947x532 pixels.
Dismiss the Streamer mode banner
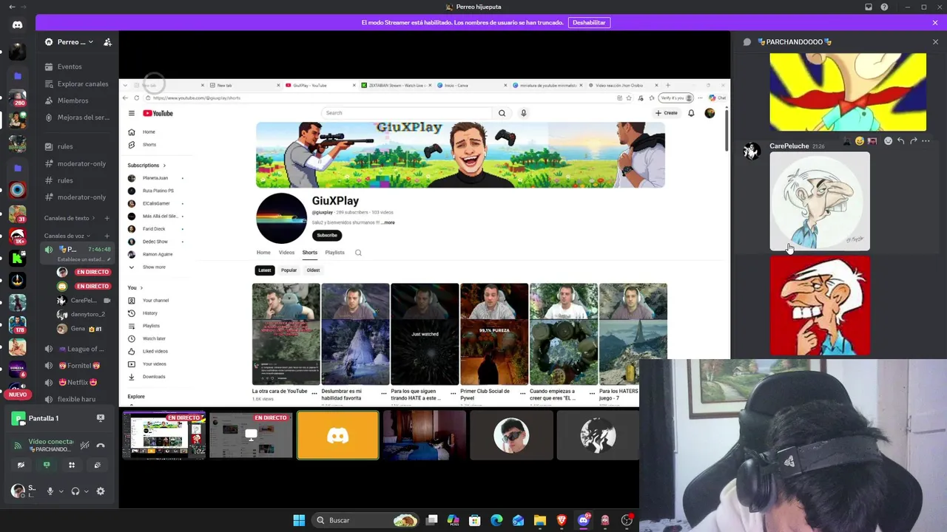(935, 23)
